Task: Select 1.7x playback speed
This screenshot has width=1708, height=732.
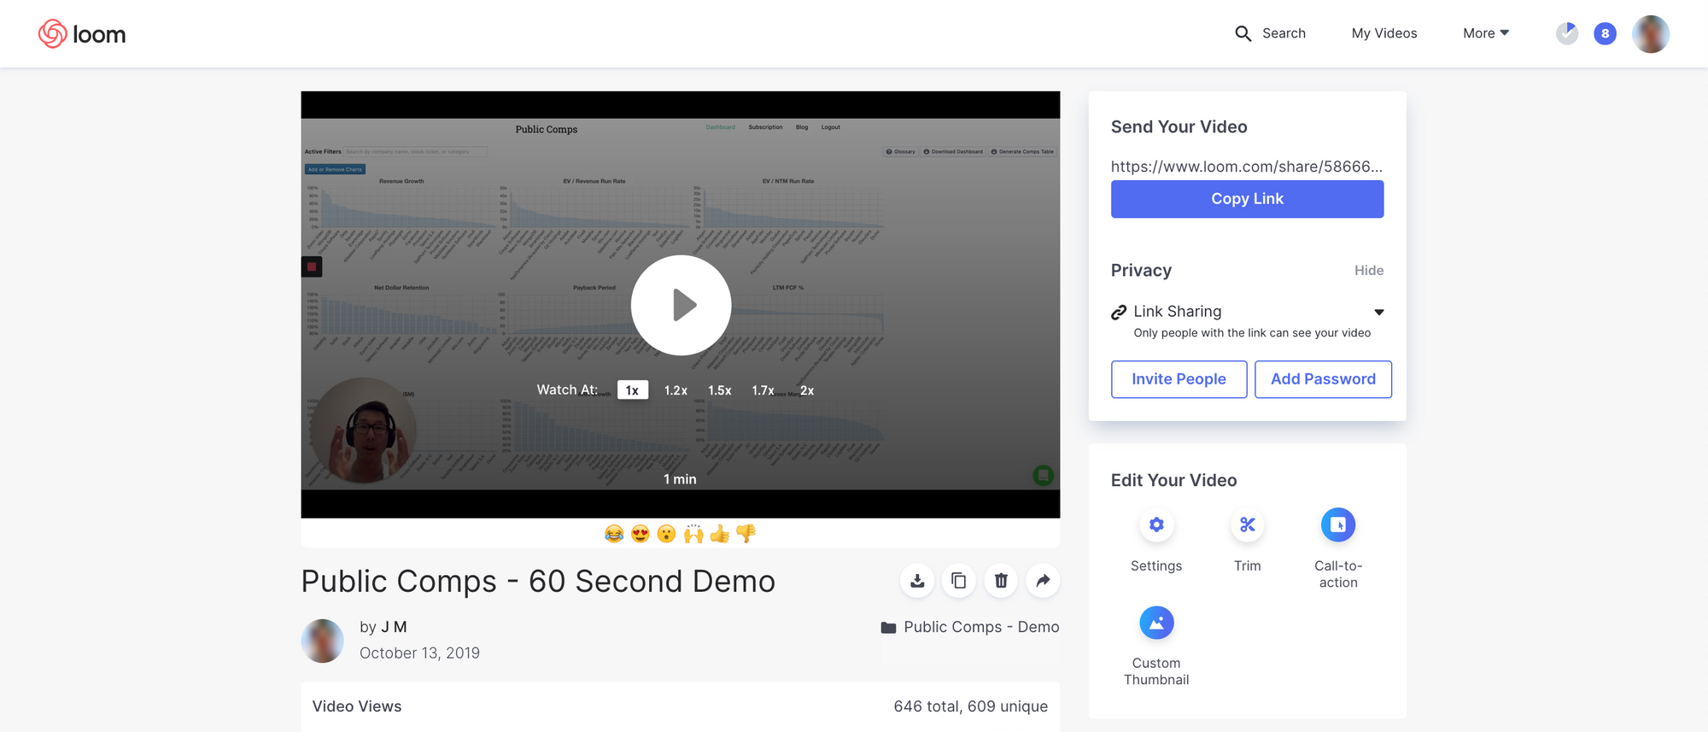Action: pos(763,390)
